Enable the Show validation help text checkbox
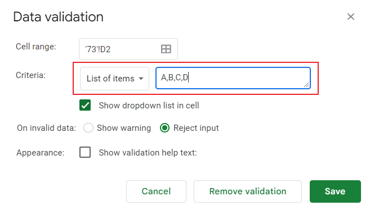Viewport: 370px width, 210px height. (x=85, y=152)
